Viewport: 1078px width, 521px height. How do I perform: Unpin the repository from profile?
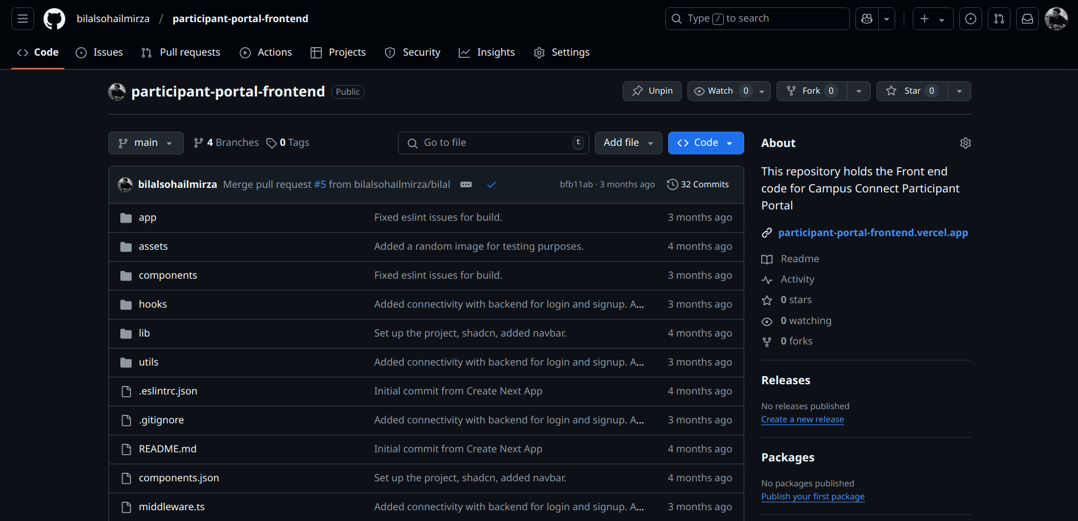coord(652,91)
